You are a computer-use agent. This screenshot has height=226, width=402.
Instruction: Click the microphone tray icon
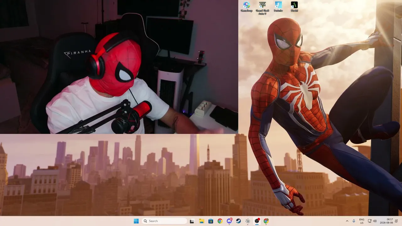click(x=354, y=221)
